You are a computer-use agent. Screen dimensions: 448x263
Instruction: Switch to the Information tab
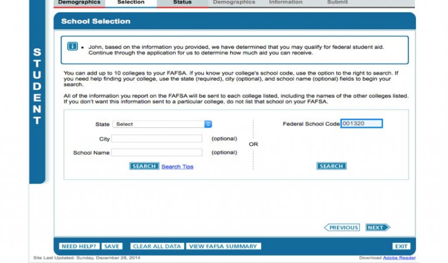(286, 3)
